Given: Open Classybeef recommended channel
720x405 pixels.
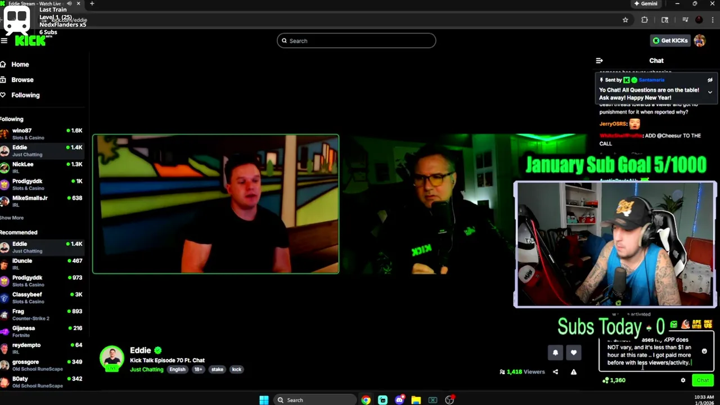Looking at the screenshot, I should click(x=42, y=298).
